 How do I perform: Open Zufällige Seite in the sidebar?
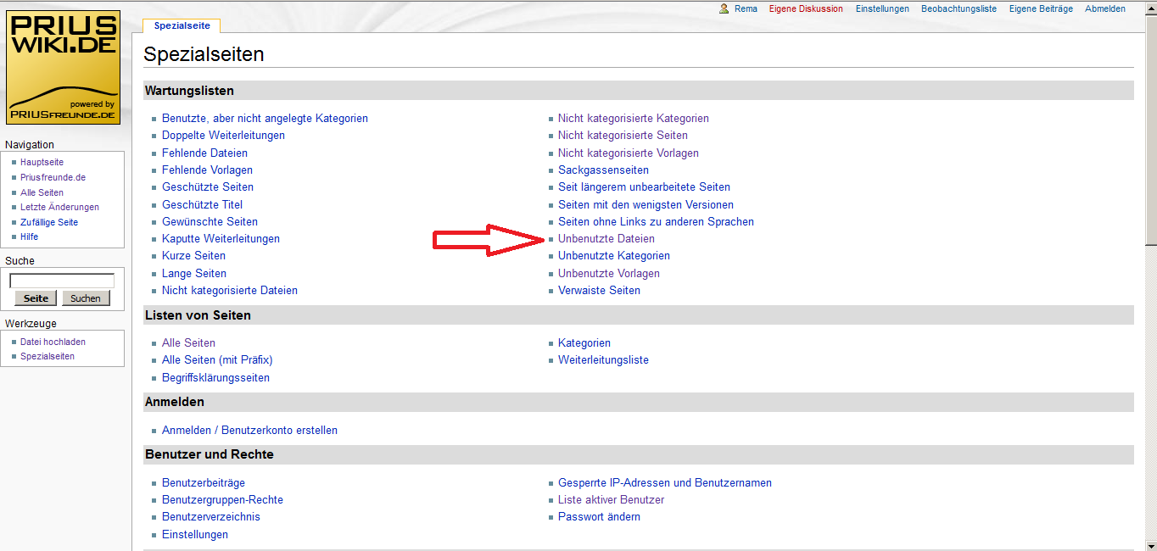[x=49, y=222]
